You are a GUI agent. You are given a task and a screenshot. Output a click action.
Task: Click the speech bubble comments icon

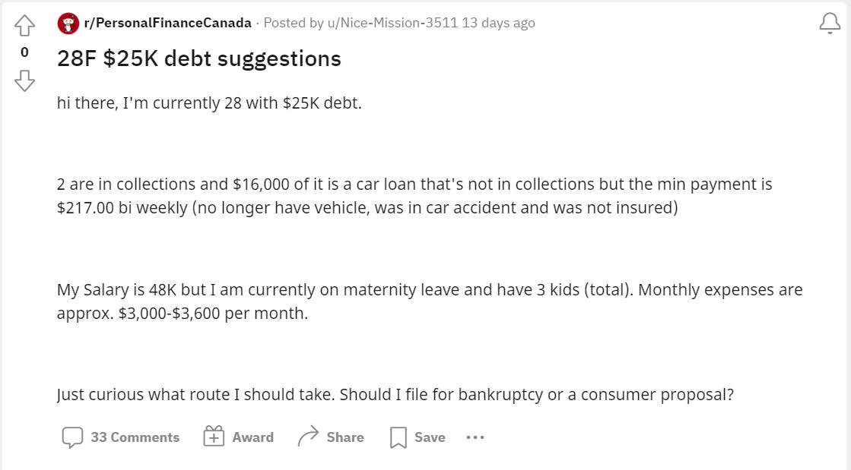(x=72, y=437)
